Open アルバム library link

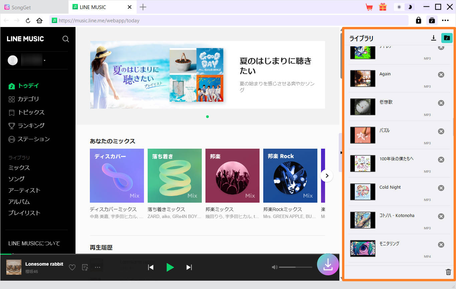coord(19,202)
